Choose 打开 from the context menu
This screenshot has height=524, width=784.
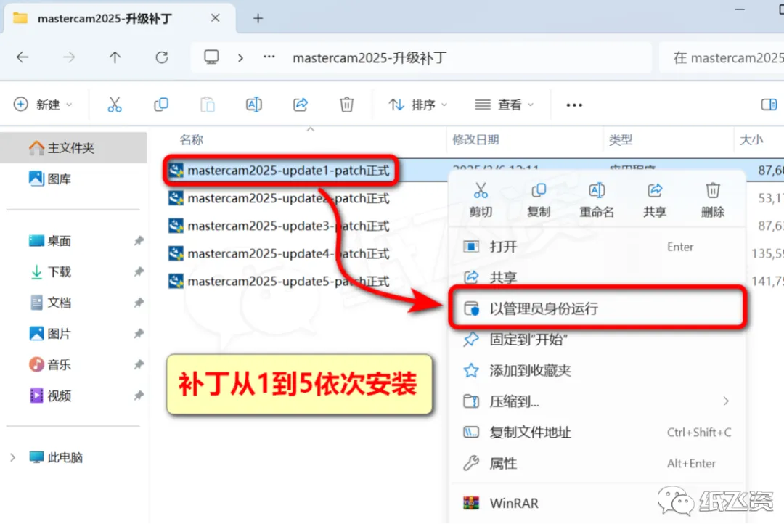pos(597,247)
